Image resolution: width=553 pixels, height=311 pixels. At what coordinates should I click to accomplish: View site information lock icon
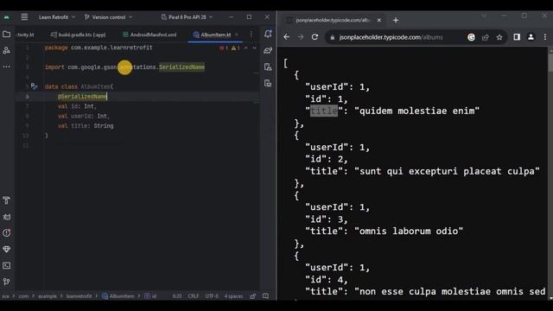[x=332, y=37]
